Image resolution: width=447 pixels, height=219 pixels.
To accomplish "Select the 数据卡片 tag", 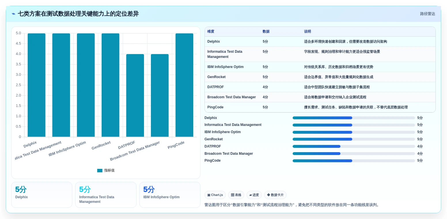I will tap(275, 195).
